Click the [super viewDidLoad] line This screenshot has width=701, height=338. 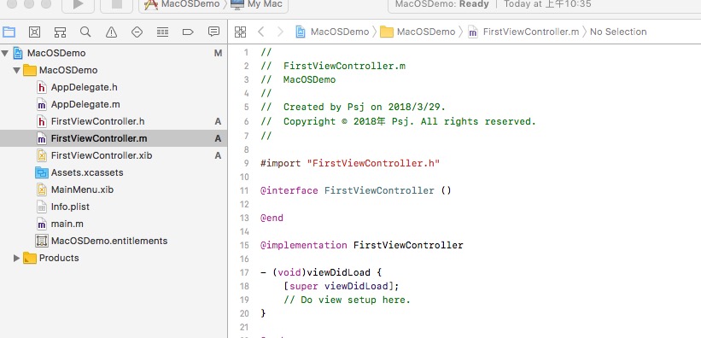(x=341, y=286)
